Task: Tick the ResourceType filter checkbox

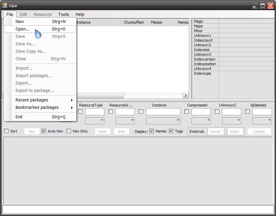Action: click(x=80, y=111)
